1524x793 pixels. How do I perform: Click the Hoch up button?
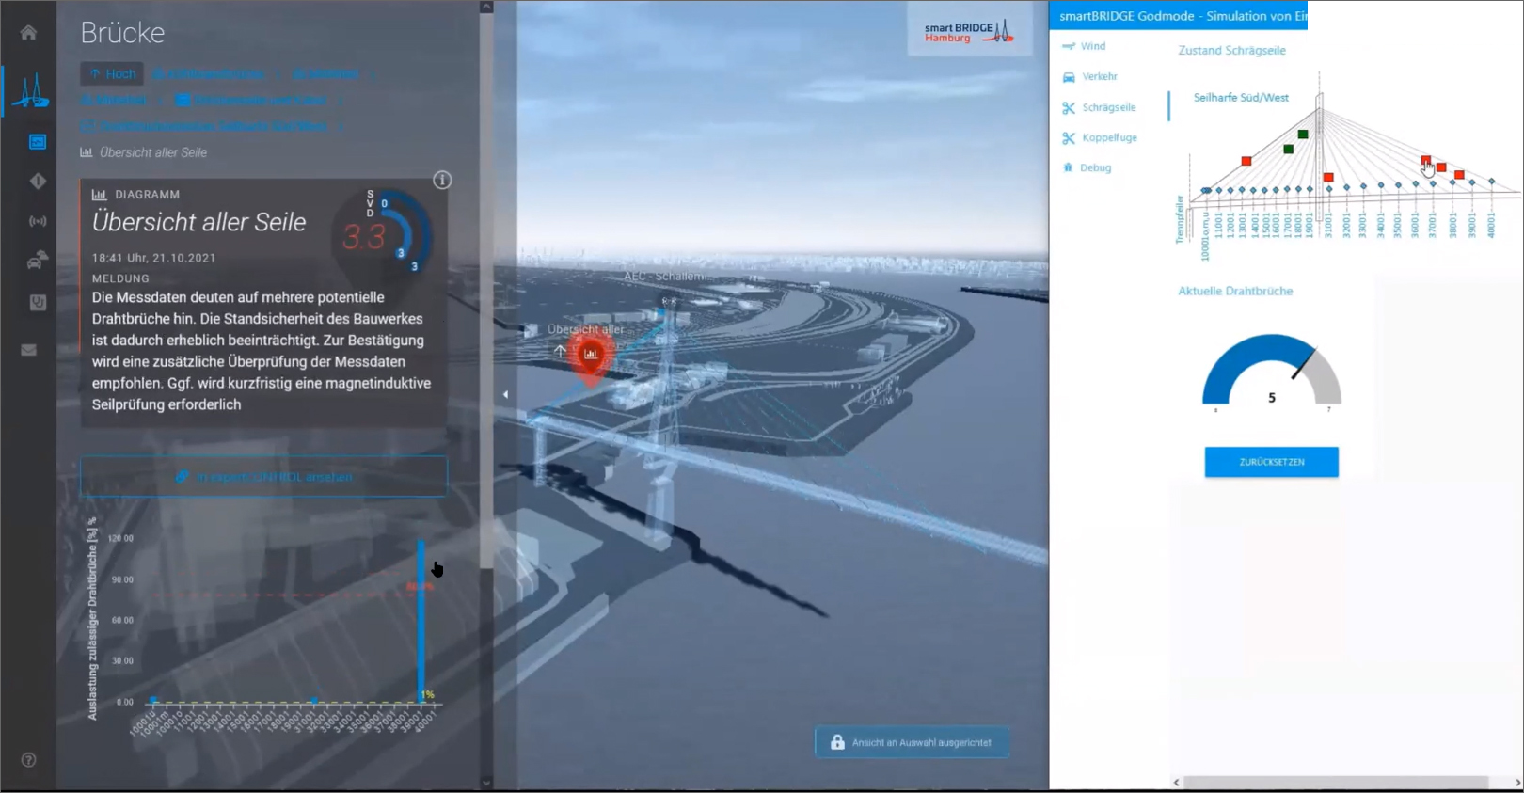click(x=113, y=74)
